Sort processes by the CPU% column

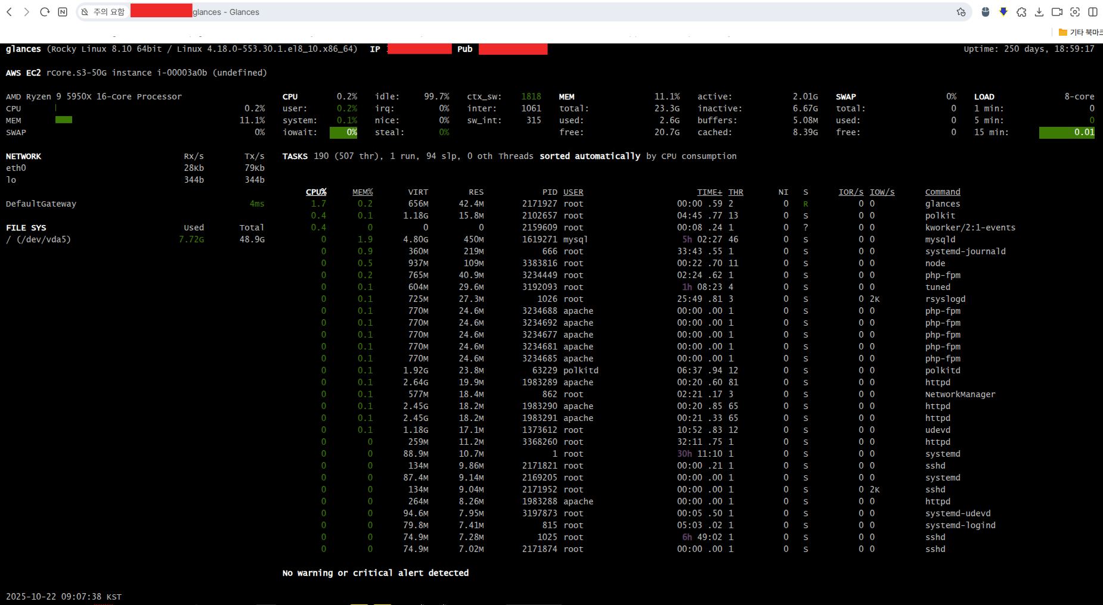[316, 192]
